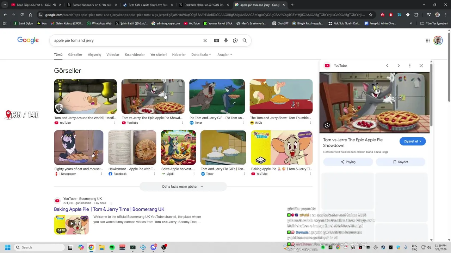
Task: Open the on-screen keyboard input tool
Action: point(217,40)
